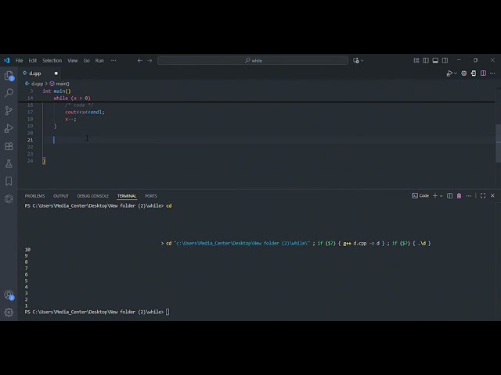
Task: Toggle the bottom panel visibility
Action: (435, 60)
